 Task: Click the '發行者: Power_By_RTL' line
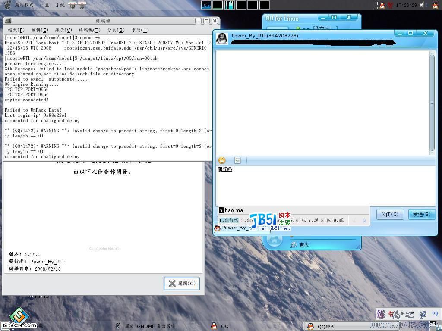point(37,262)
